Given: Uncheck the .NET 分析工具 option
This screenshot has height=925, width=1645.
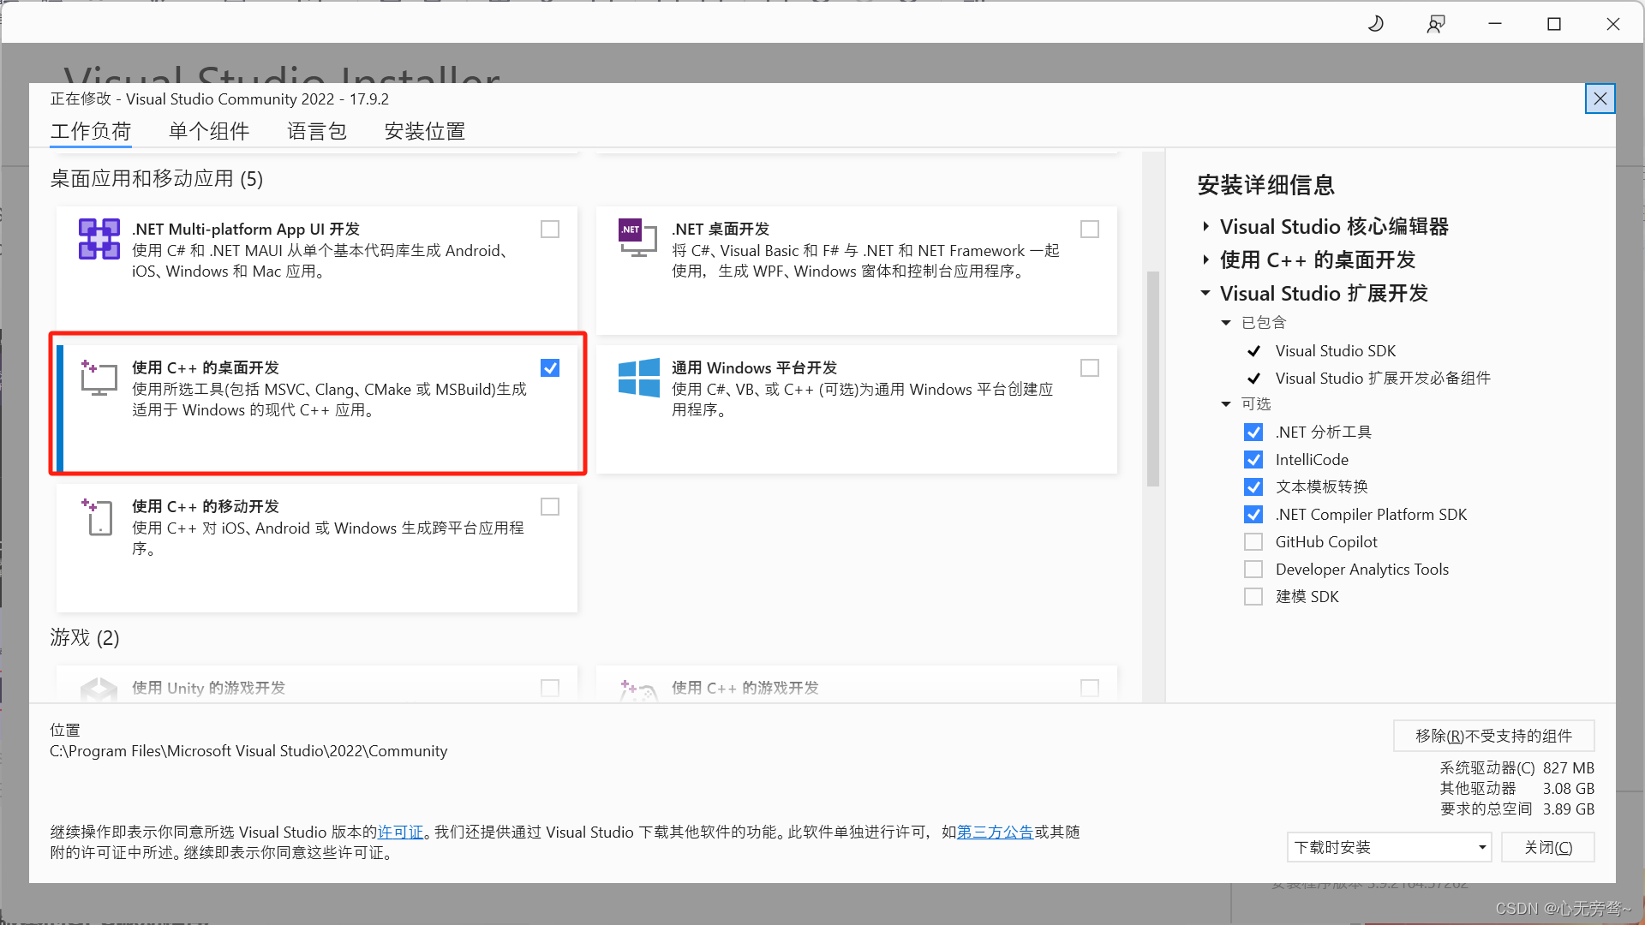Looking at the screenshot, I should pos(1253,433).
